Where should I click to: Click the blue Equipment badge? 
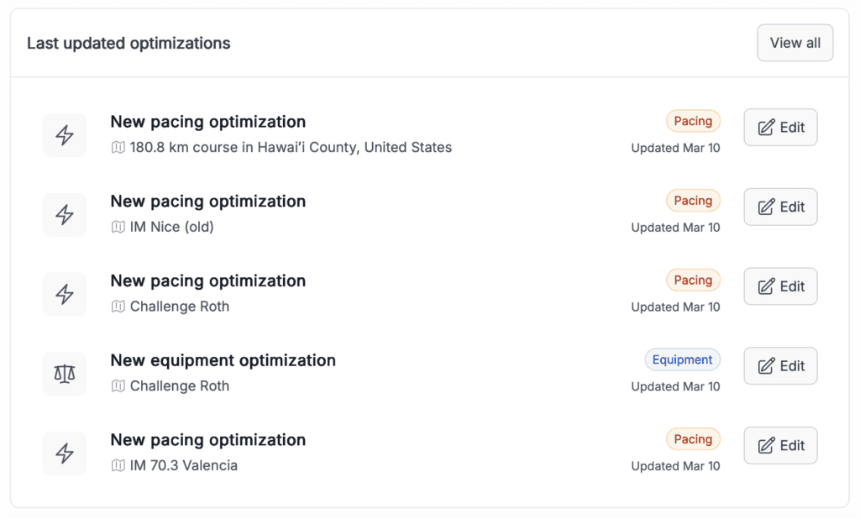click(682, 360)
